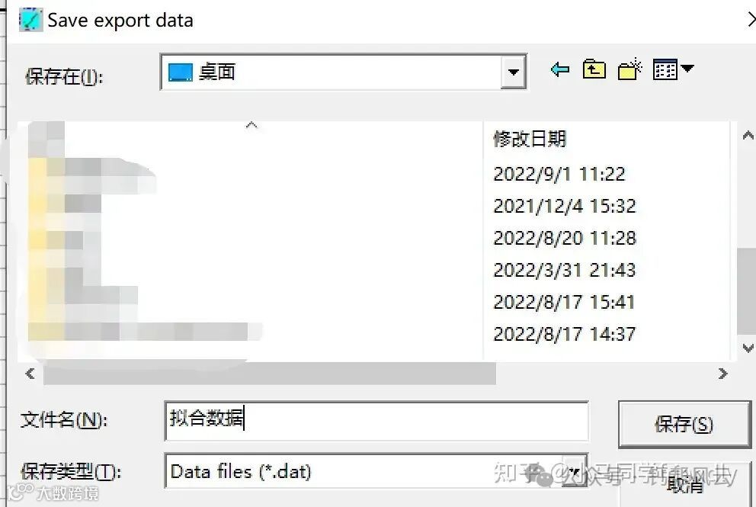
Task: Click the vertical scrollbar down arrow
Action: [x=748, y=348]
